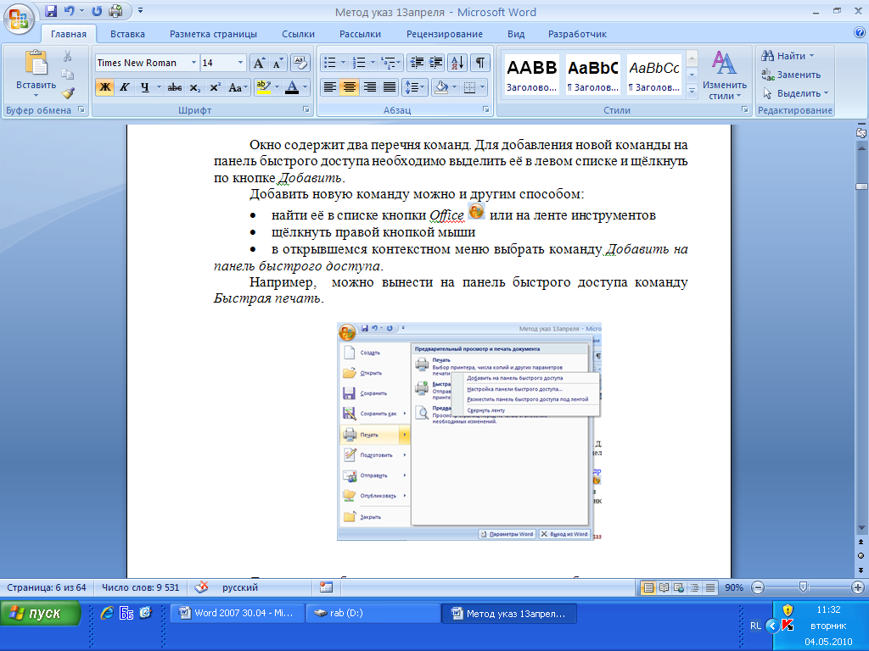Cut selection with scissors icon
Image resolution: width=869 pixels, height=651 pixels.
pyautogui.click(x=68, y=56)
